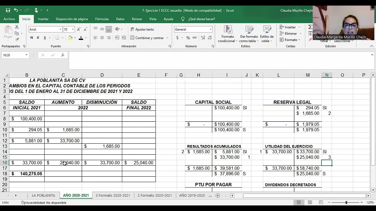Add new sheet with plus icon
Screen dimensions: 376x211
218,195
